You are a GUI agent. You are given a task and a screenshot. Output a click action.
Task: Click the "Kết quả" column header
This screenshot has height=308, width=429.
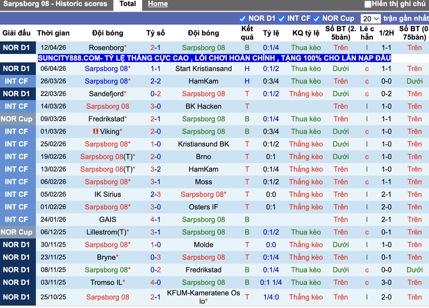click(247, 33)
